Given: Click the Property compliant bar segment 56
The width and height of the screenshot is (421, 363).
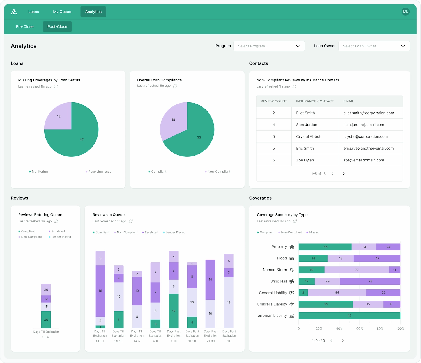Looking at the screenshot, I should 325,247.
